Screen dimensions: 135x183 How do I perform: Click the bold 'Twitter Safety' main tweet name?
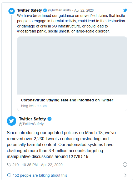(x=32, y=119)
